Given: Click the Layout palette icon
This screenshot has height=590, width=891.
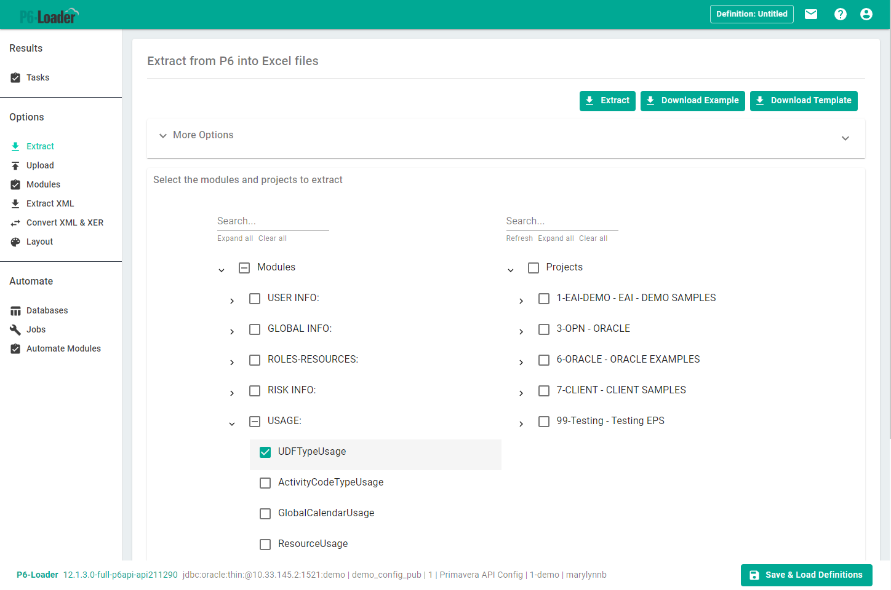Looking at the screenshot, I should tap(15, 242).
